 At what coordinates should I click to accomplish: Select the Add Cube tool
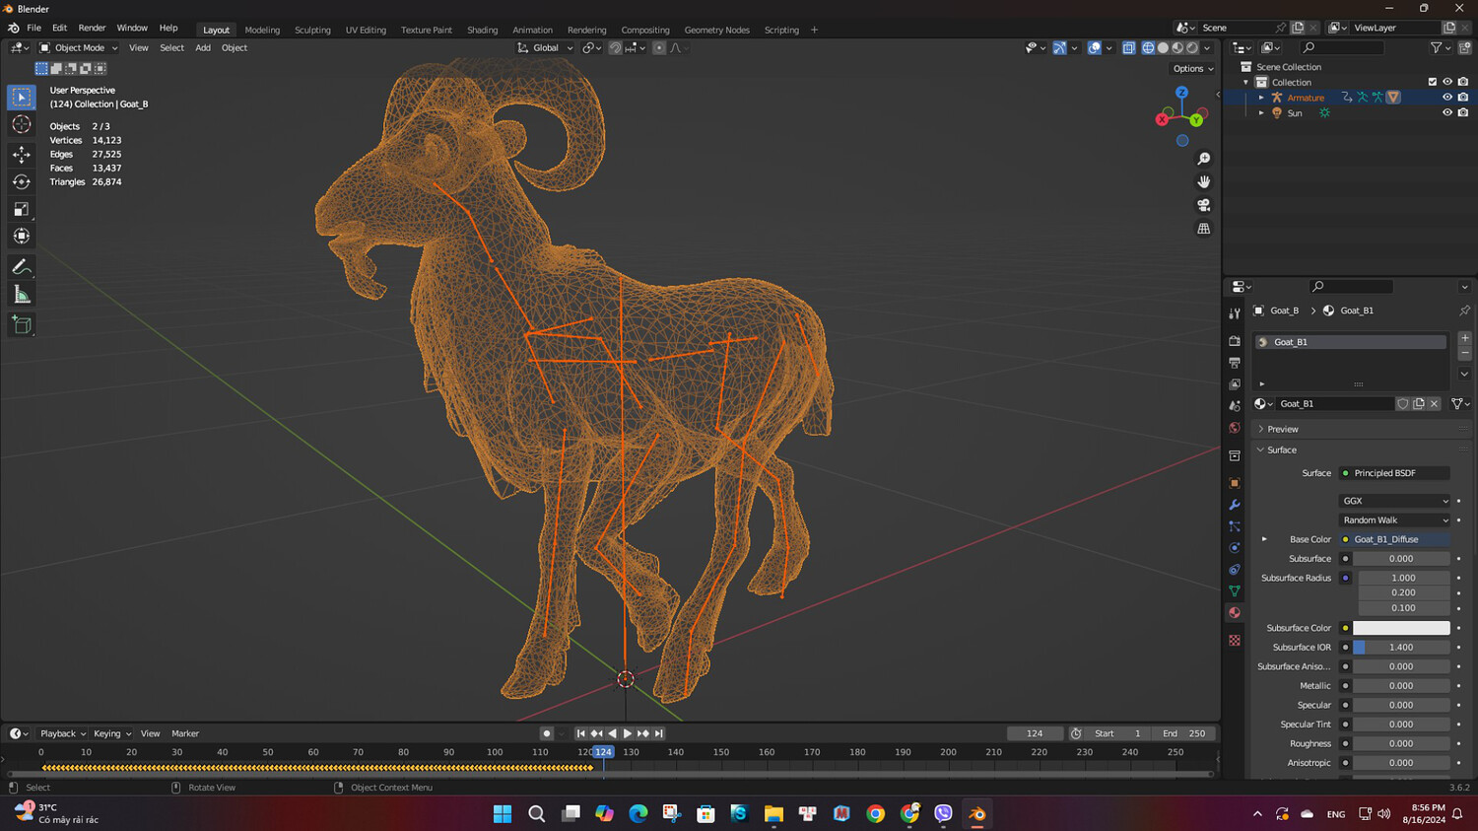[x=21, y=325]
